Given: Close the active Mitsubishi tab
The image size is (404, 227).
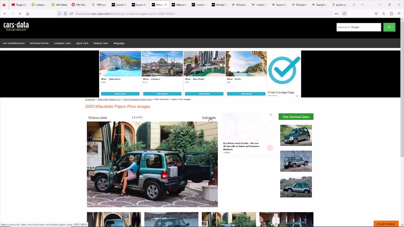Looking at the screenshot, I should [166, 5].
